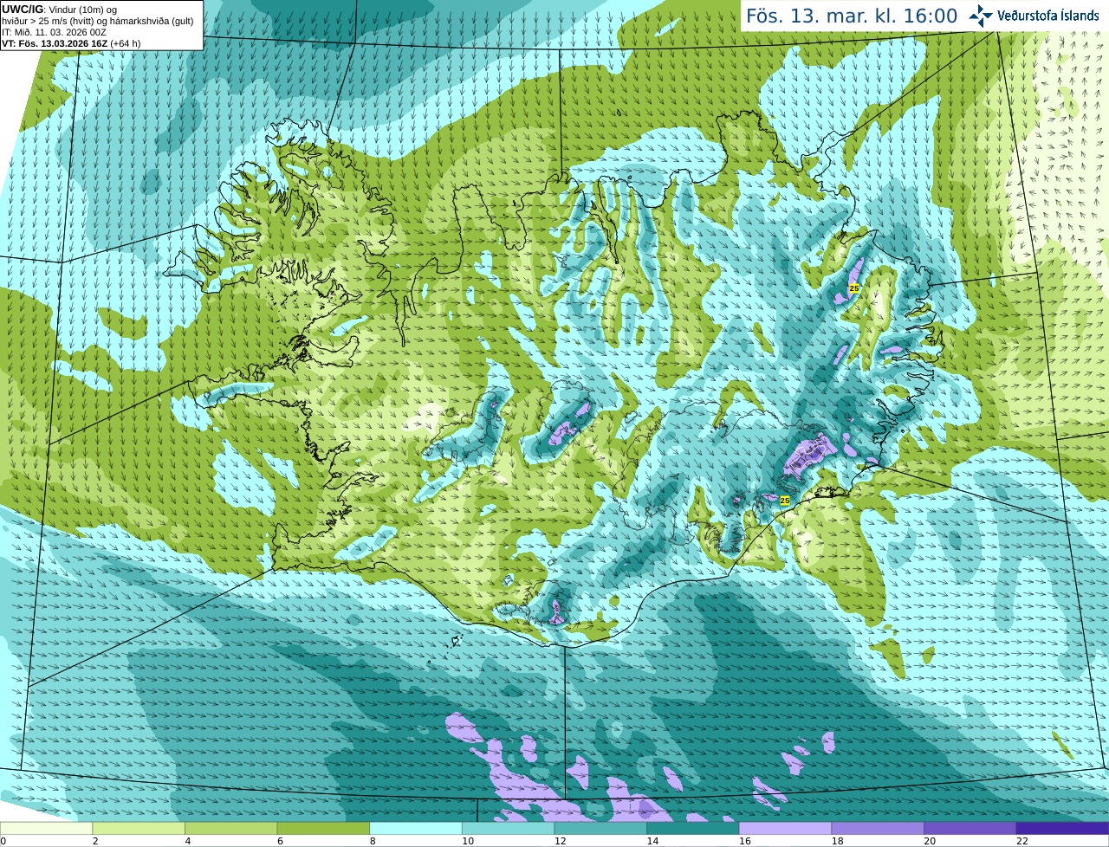The width and height of the screenshot is (1109, 847).
Task: Click the 'Fös. 13. mar. kl. 16:00' date header
Action: tap(852, 16)
